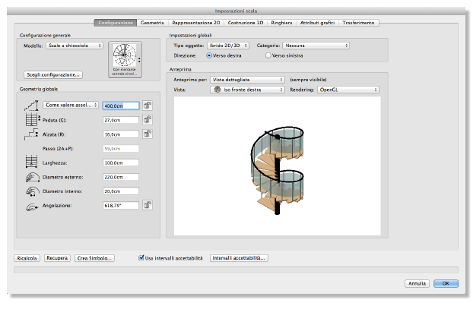473x309 pixels.
Task: Open the Anteprima per dropdown
Action: (x=247, y=80)
